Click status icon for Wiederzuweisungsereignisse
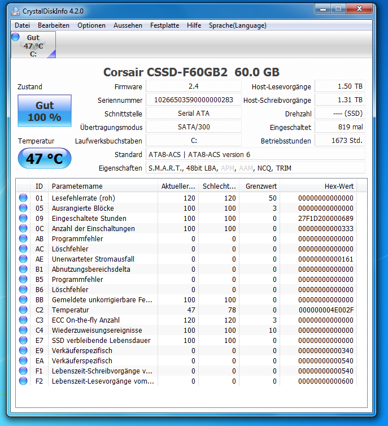This screenshot has height=426, width=388. point(23,330)
